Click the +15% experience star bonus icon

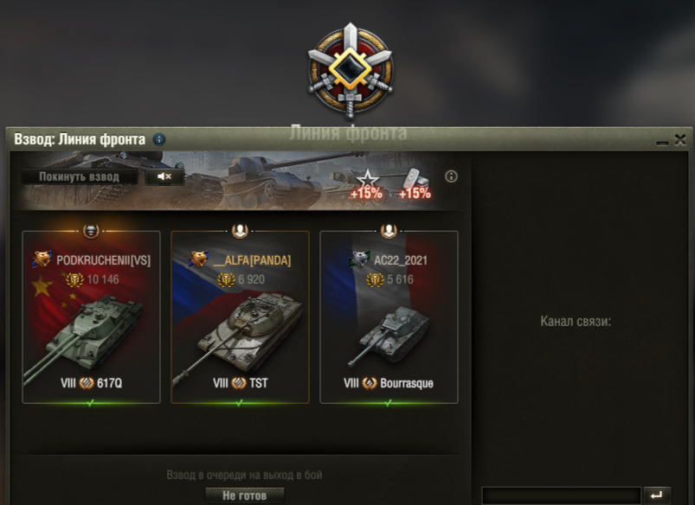(x=367, y=185)
